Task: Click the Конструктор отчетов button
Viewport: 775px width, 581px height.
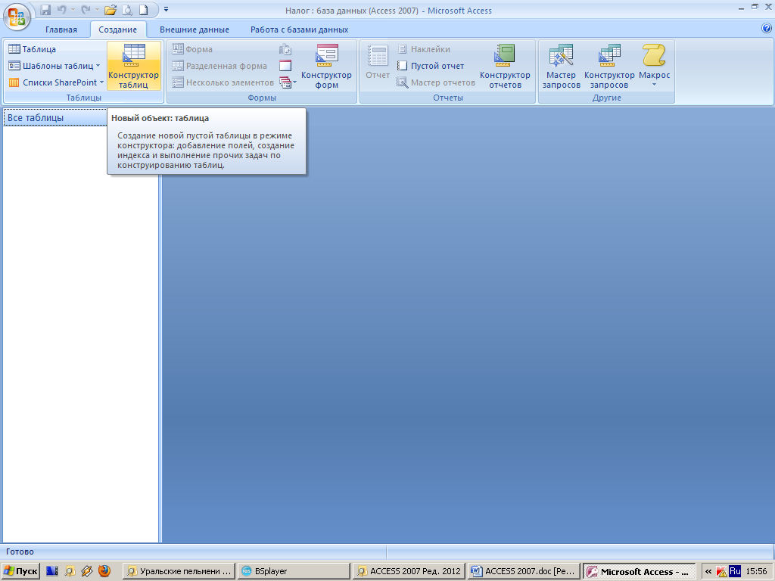Action: [505, 66]
